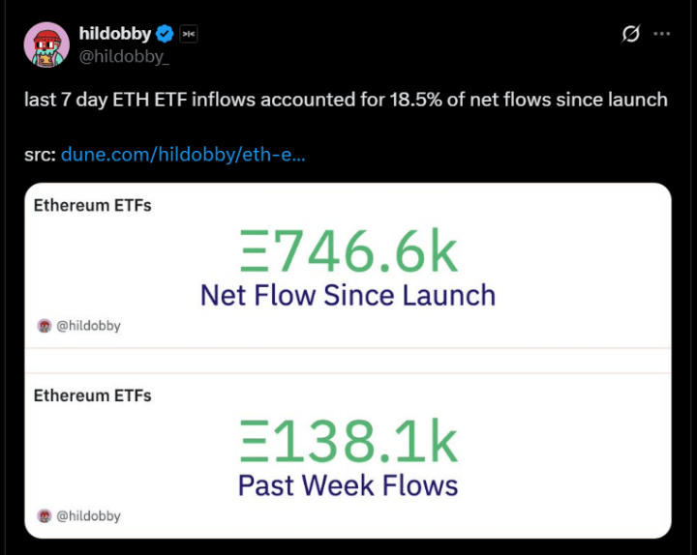
Task: Click the 'Past Week Flows' caption
Action: (x=348, y=483)
